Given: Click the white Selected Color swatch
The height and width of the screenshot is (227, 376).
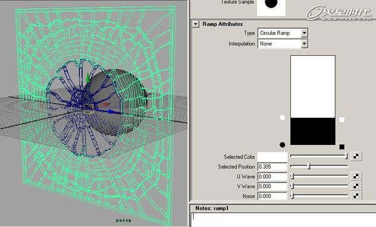Looking at the screenshot, I should (272, 157).
